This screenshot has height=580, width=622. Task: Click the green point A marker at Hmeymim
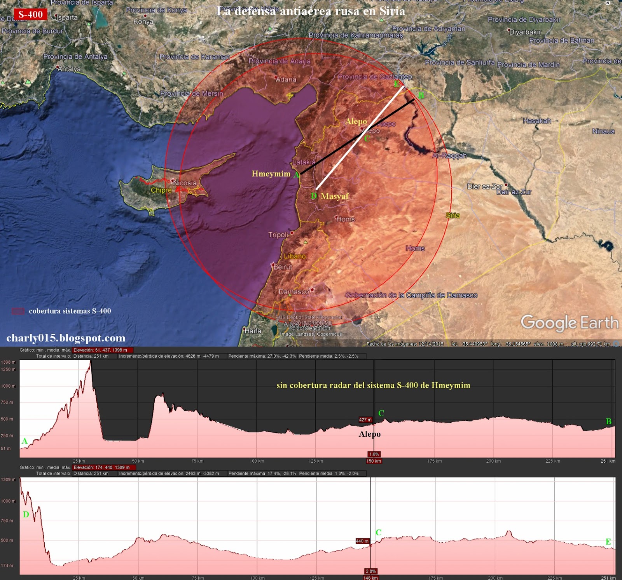(297, 175)
